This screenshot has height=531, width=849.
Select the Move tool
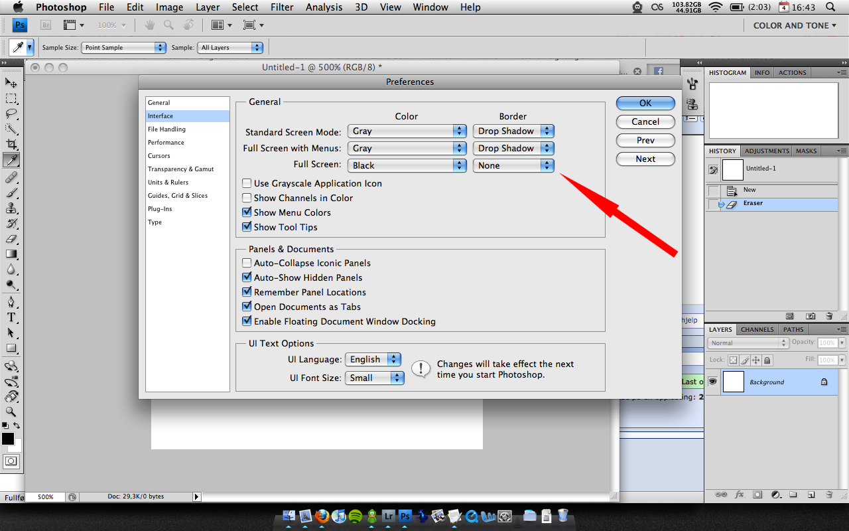pos(11,83)
